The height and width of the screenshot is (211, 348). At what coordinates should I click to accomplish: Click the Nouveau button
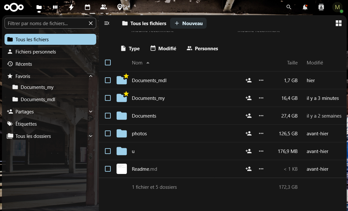(x=189, y=23)
